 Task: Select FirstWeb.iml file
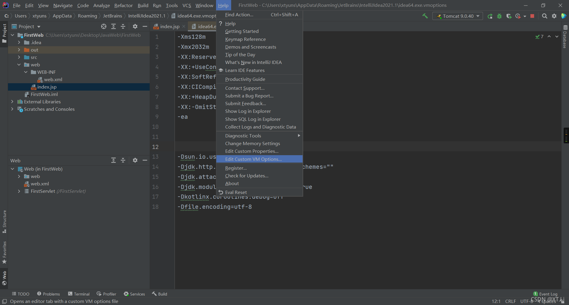44,94
